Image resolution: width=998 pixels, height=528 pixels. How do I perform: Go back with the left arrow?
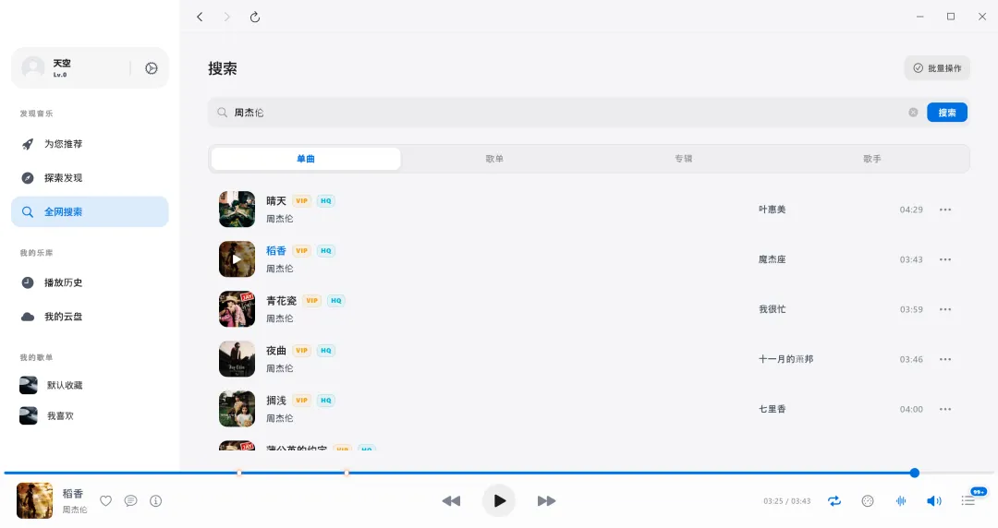click(x=200, y=18)
